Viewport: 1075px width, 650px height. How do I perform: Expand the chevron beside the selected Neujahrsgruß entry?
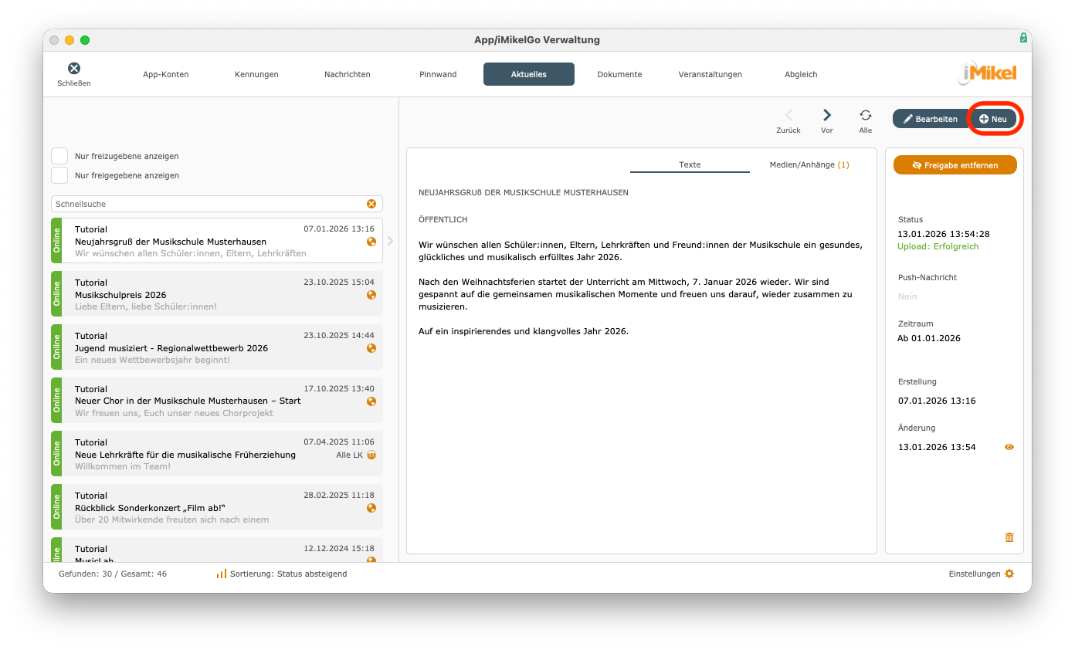390,241
